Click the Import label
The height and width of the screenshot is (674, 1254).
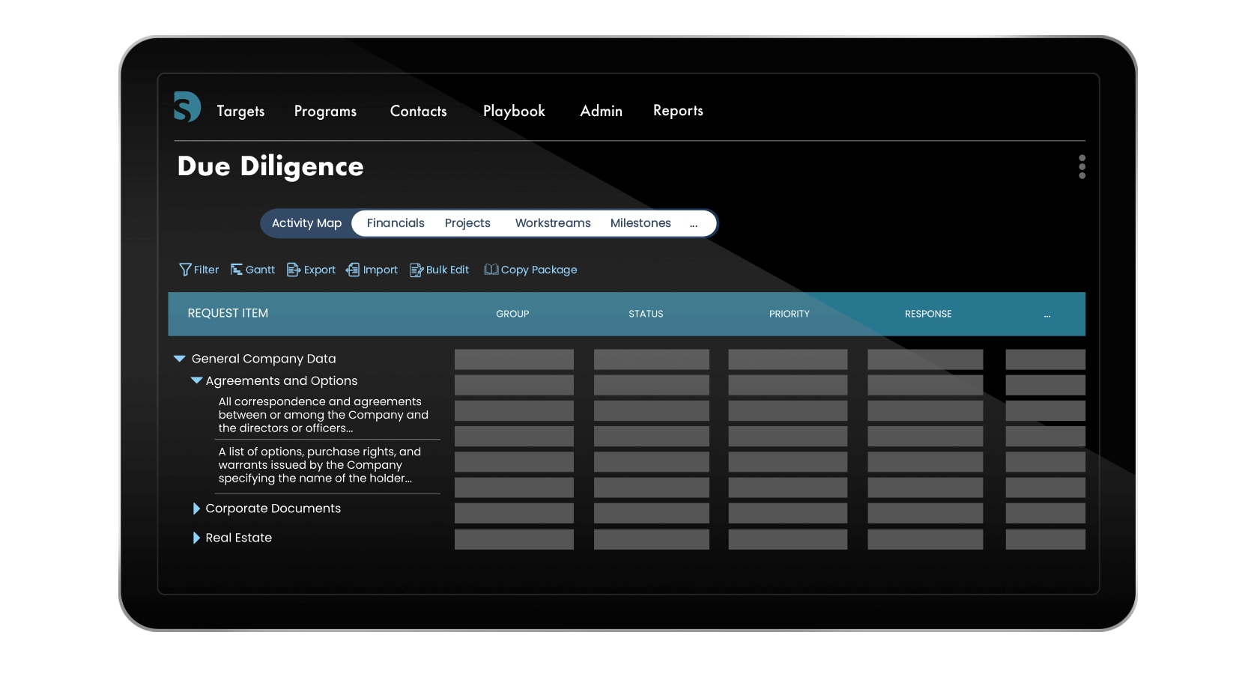click(x=381, y=270)
